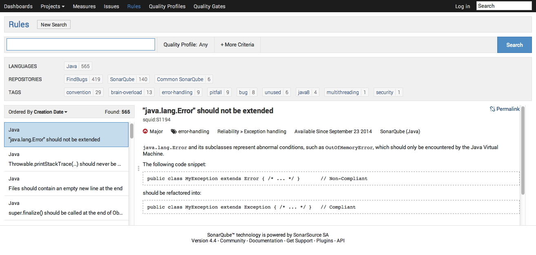Viewport: 536px width, 255px height.
Task: Toggle the brain-overload tag facet
Action: (132, 92)
